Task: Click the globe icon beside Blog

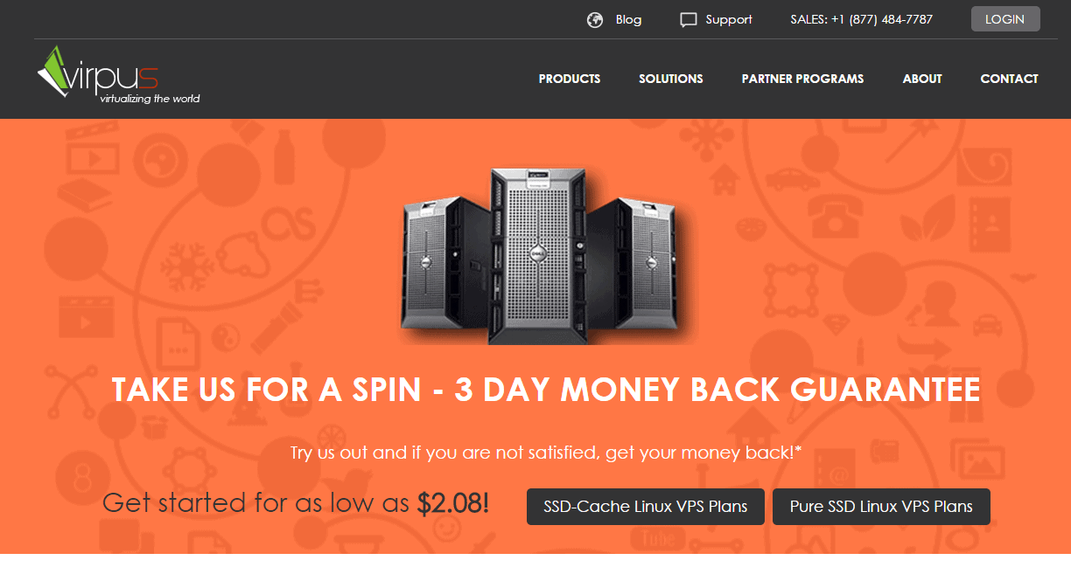Action: [595, 19]
